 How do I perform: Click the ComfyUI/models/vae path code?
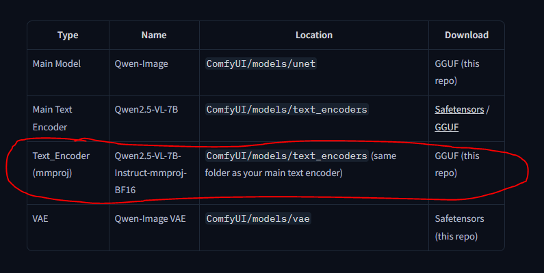pos(258,218)
